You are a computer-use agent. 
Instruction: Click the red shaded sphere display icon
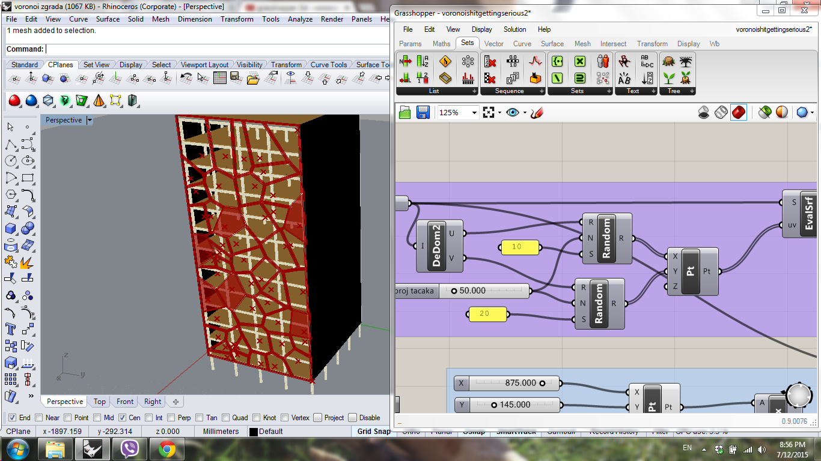(x=14, y=100)
